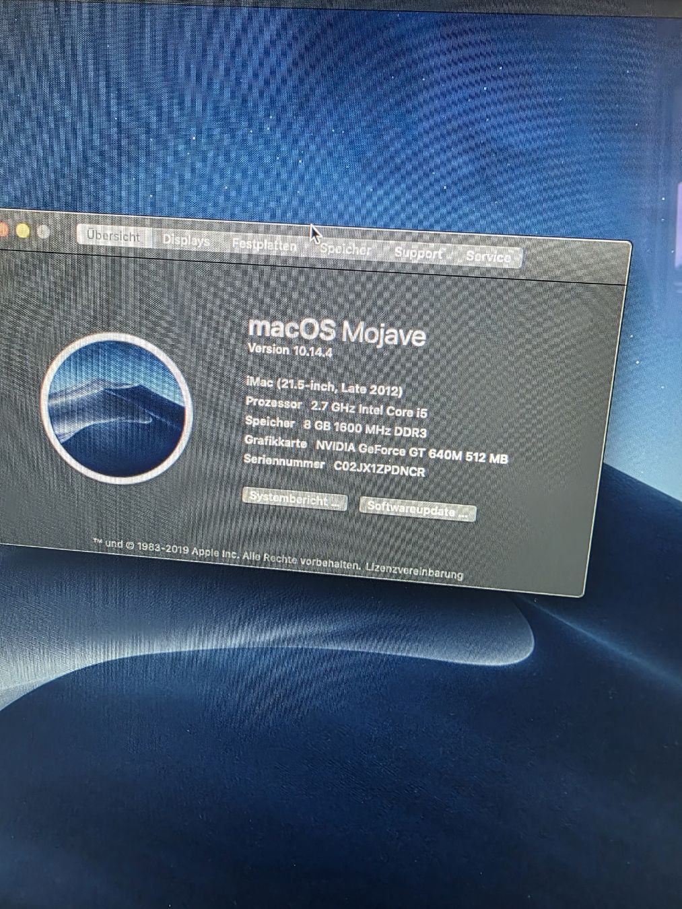The image size is (682, 909).
Task: Switch to the Support tab
Action: pyautogui.click(x=418, y=253)
